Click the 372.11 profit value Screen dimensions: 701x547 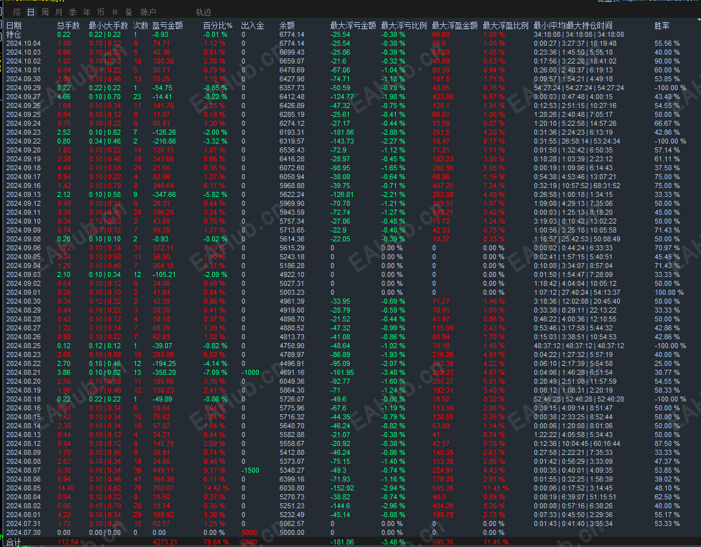click(163, 248)
